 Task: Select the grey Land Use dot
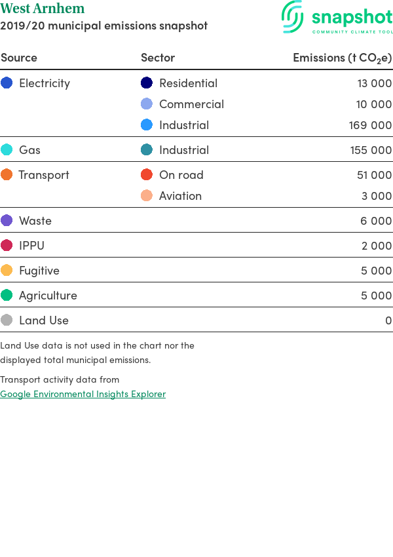(7, 320)
